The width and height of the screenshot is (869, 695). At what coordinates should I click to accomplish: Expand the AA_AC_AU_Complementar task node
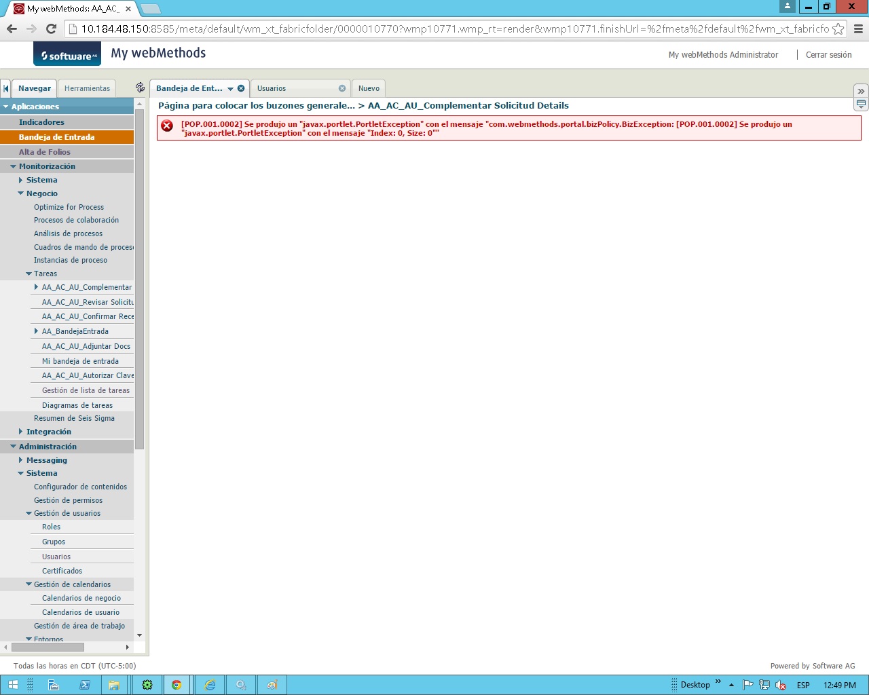tap(36, 287)
